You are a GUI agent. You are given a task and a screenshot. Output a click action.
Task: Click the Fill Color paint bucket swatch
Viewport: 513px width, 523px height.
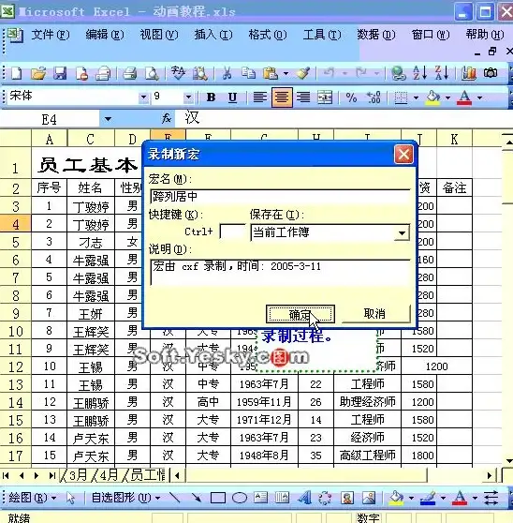(432, 97)
